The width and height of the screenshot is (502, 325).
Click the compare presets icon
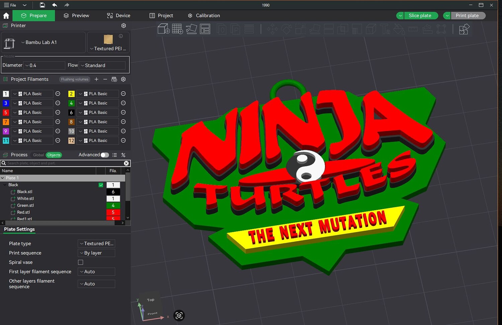click(x=123, y=155)
